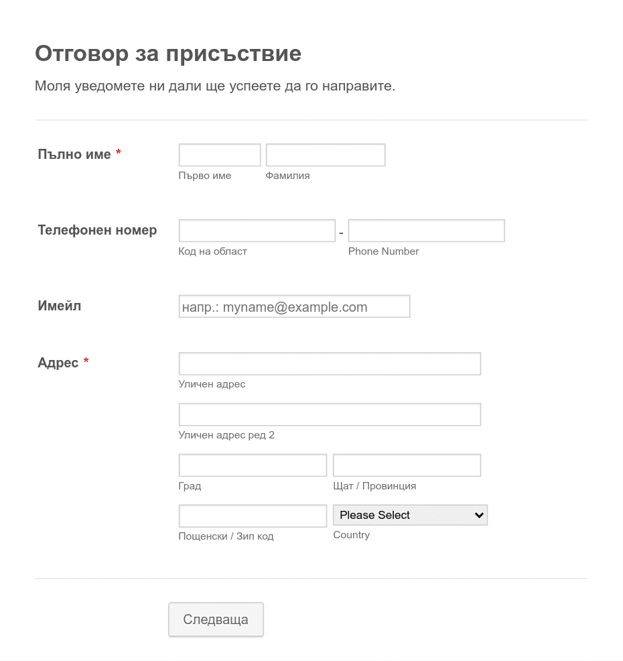Click the Отговор за присъствие heading
623x661 pixels.
click(x=168, y=54)
